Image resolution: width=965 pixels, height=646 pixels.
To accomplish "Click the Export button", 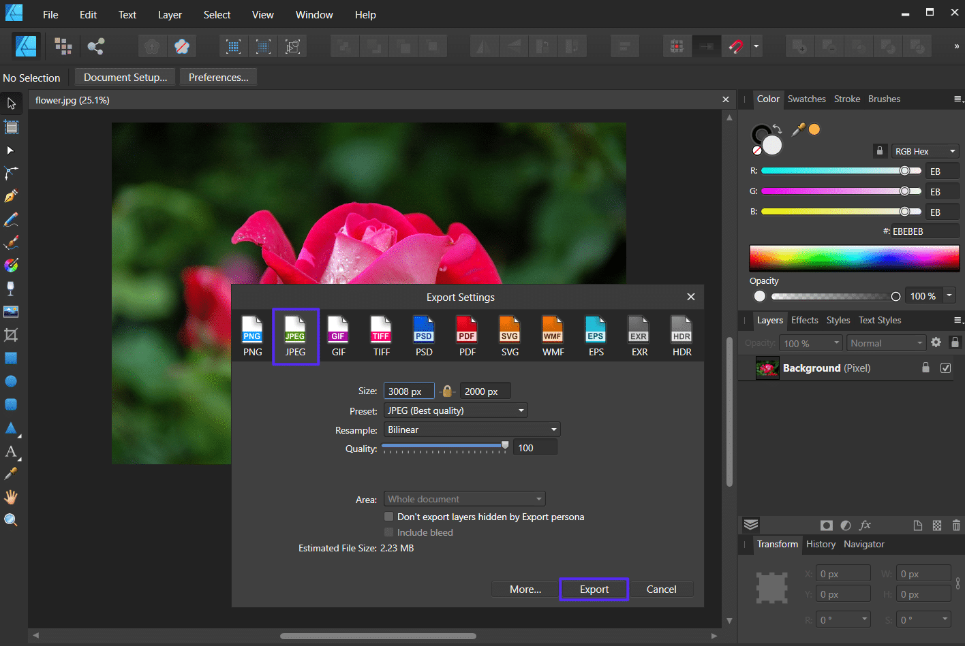I will point(594,589).
